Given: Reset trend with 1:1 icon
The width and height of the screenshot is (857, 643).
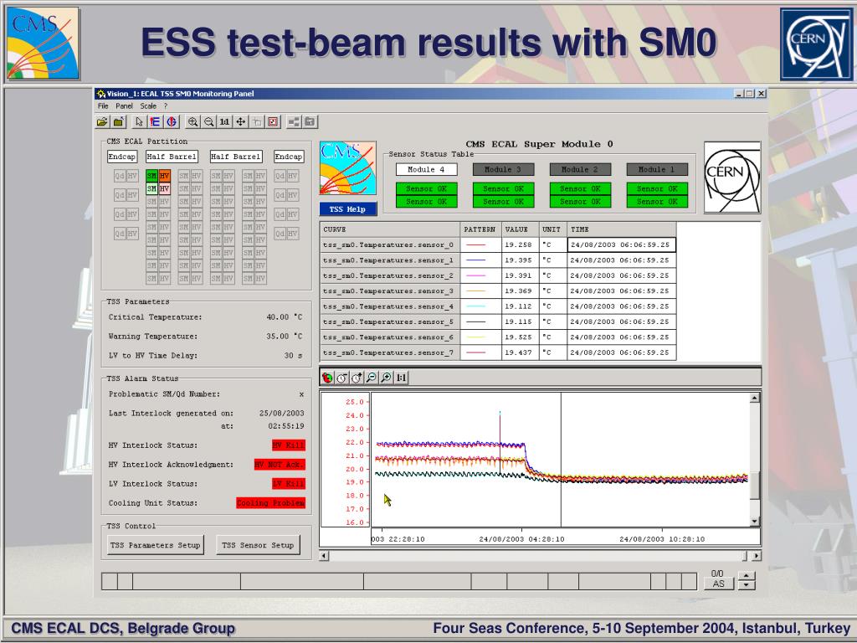Looking at the screenshot, I should pos(401,378).
